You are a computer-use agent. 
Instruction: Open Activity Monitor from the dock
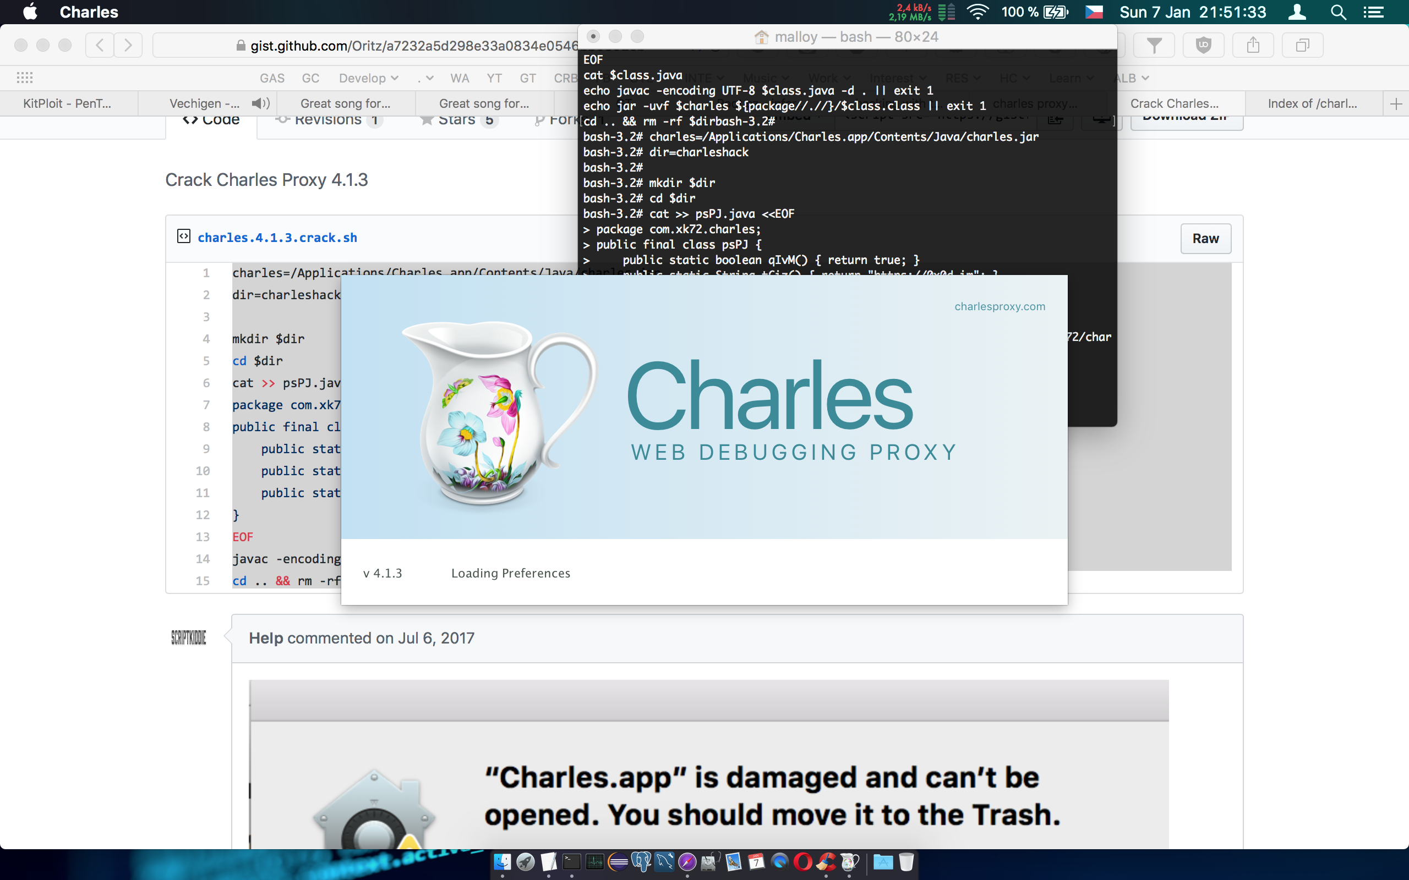594,862
